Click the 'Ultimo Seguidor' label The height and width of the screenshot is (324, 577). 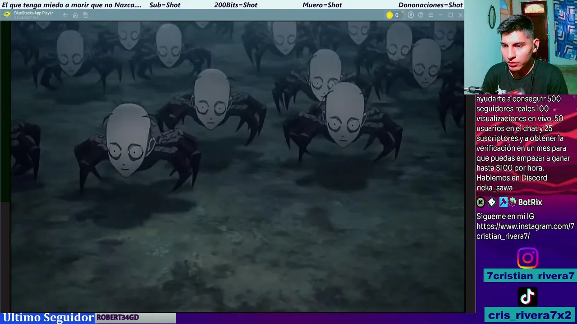click(48, 318)
